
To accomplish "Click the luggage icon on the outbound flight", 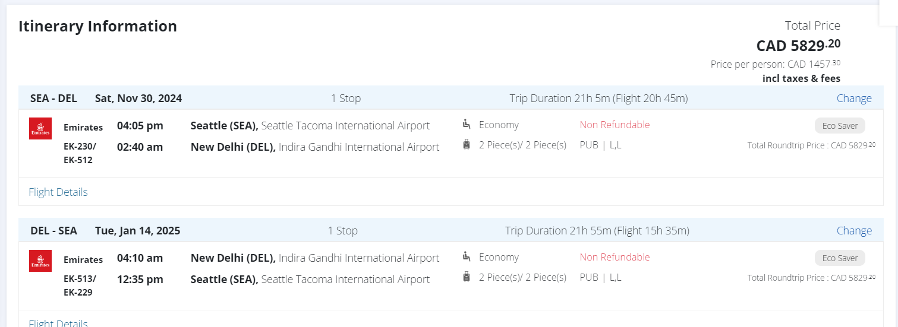I will pos(467,144).
